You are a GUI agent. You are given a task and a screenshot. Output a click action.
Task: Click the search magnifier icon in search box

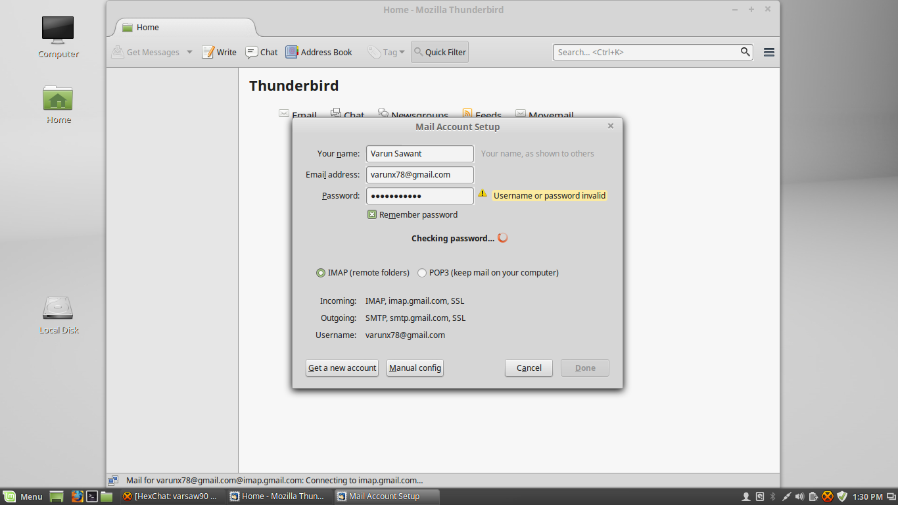tap(745, 52)
